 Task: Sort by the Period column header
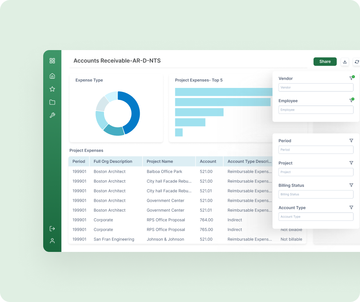(x=79, y=161)
